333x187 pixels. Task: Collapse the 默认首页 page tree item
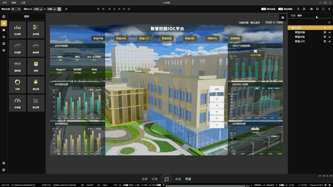[290, 28]
